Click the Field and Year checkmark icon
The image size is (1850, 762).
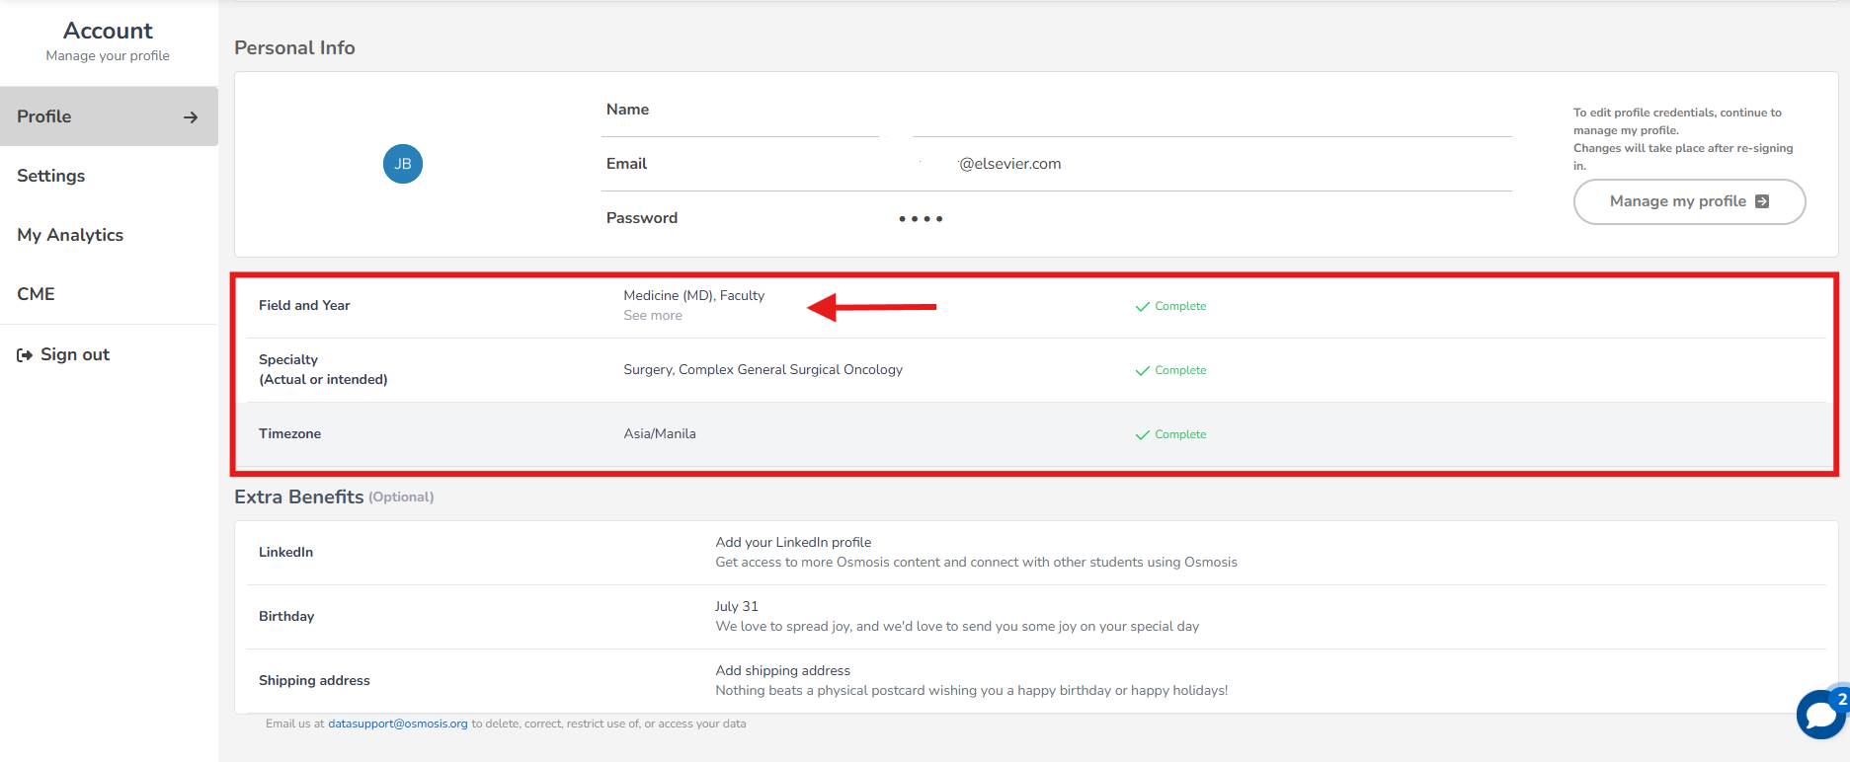pos(1142,307)
